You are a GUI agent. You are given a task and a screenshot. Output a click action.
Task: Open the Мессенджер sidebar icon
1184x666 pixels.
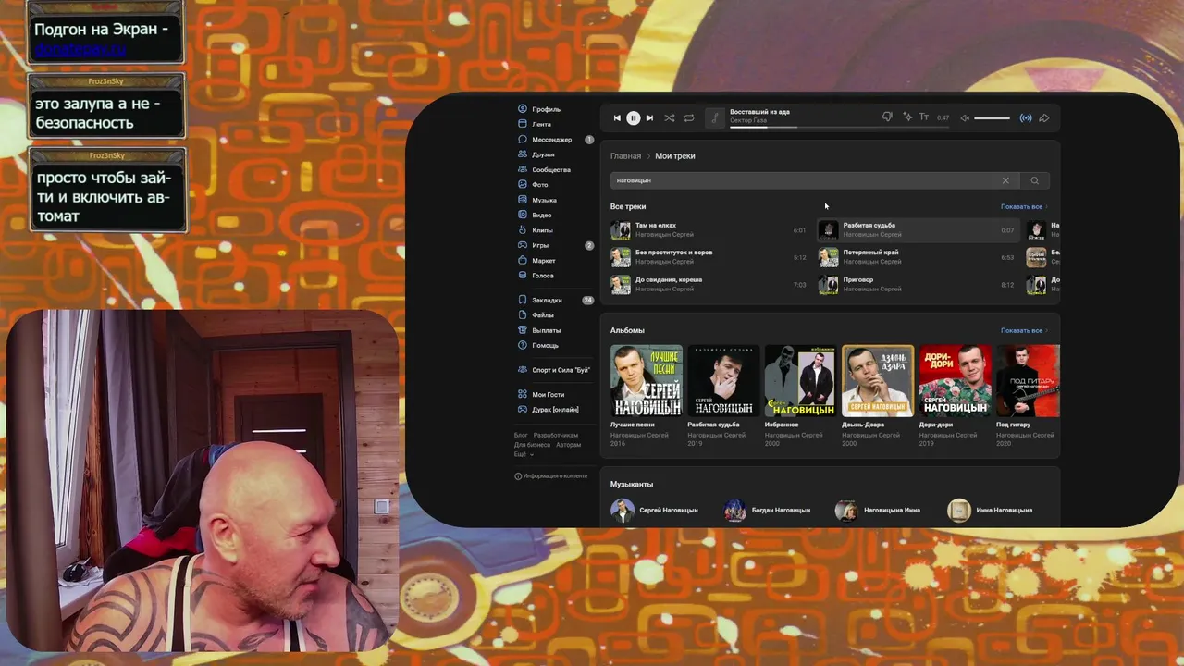(523, 140)
